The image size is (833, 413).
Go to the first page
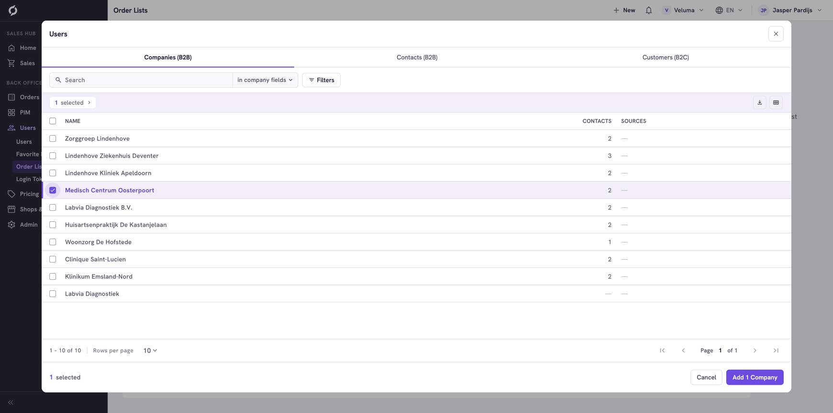(662, 351)
